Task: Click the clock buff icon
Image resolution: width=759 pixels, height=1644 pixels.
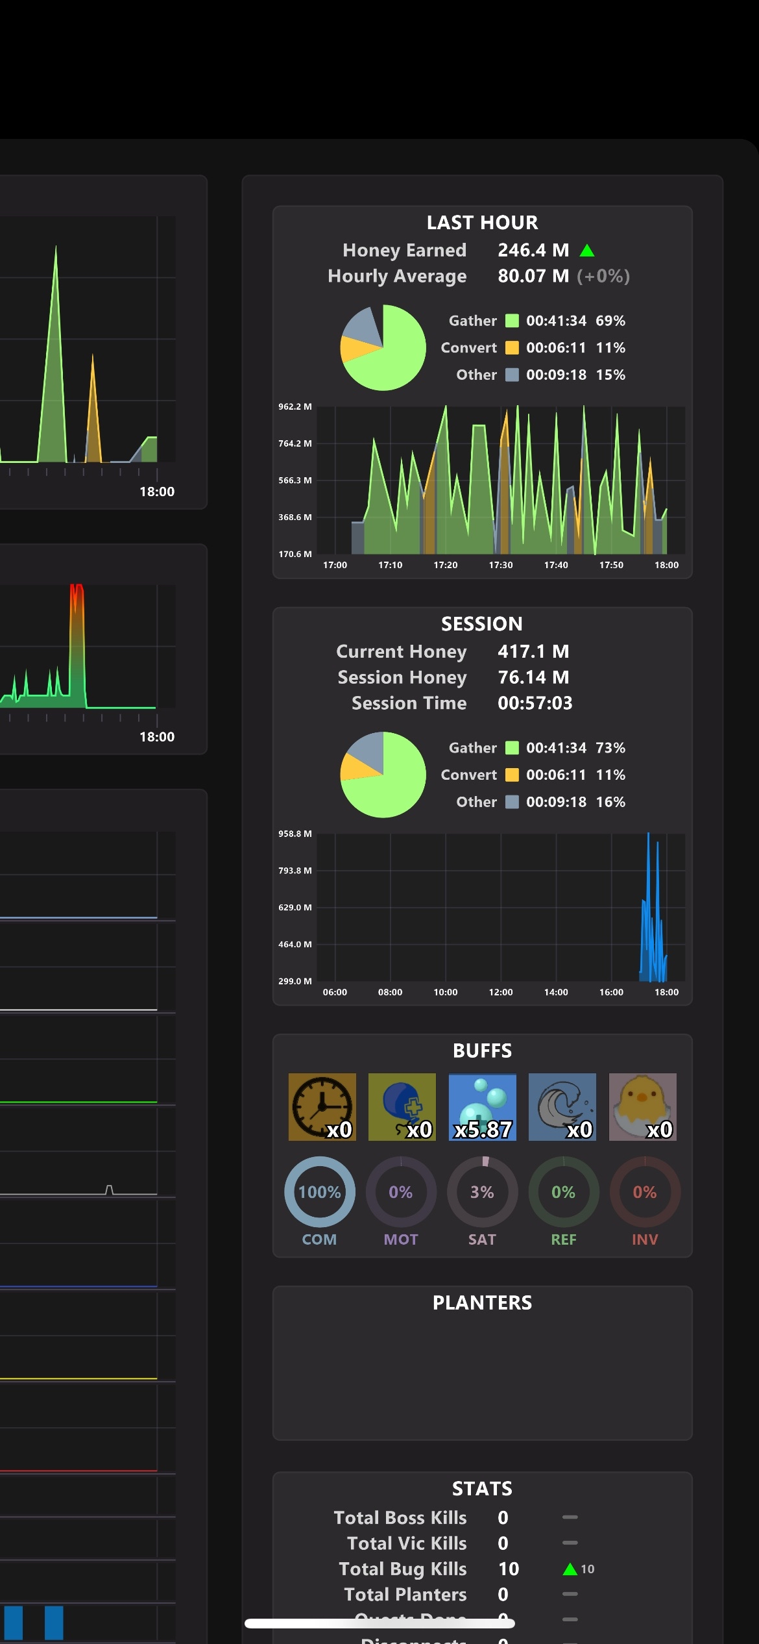Action: point(322,1107)
